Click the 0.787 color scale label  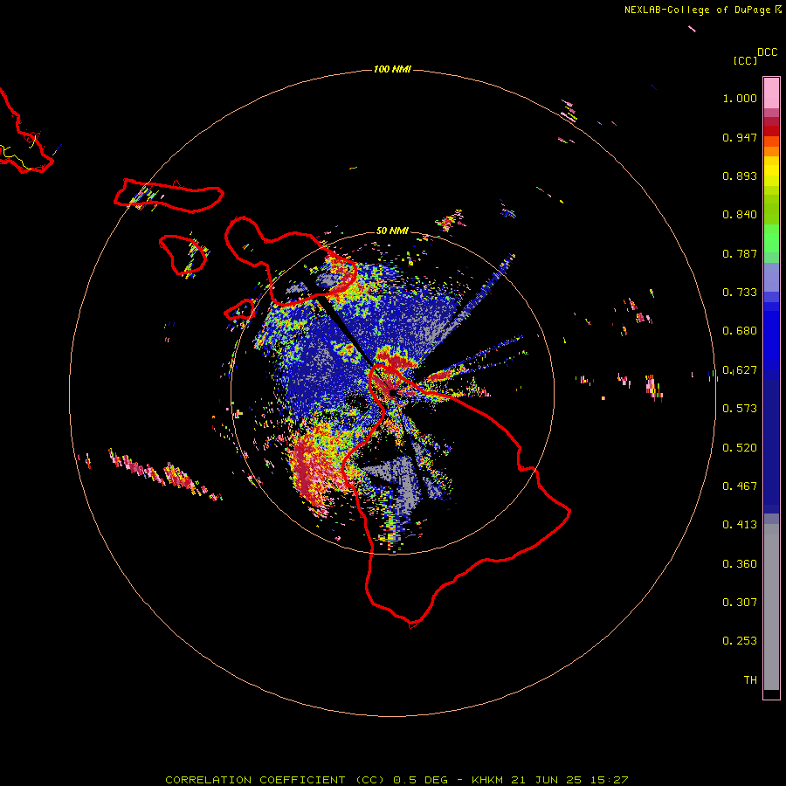(740, 253)
